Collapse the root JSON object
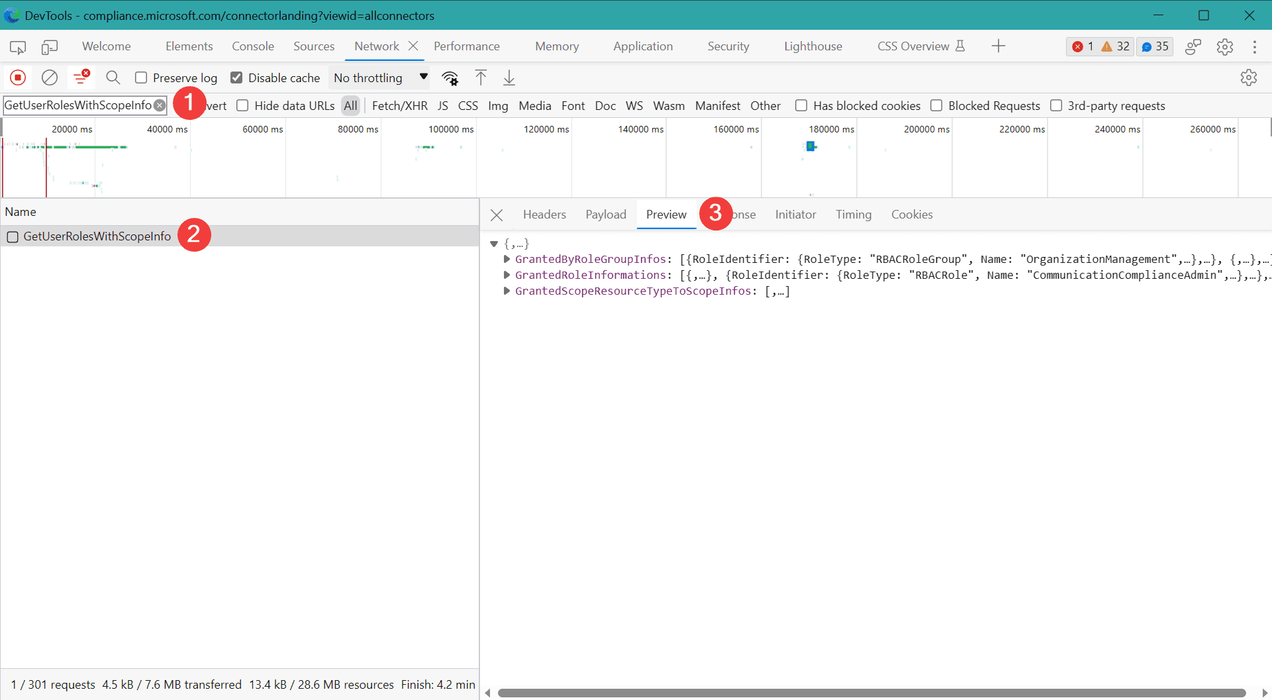 click(494, 244)
